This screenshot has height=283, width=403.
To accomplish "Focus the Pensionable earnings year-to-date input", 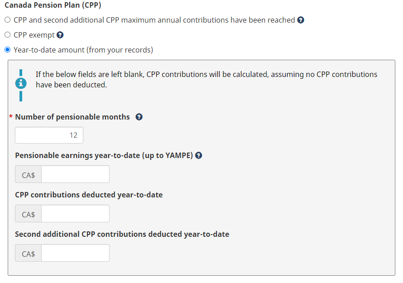I will pyautogui.click(x=75, y=174).
